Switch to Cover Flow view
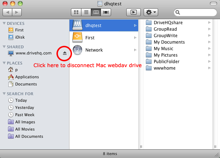This screenshot has height=158, width=220. point(106,12)
